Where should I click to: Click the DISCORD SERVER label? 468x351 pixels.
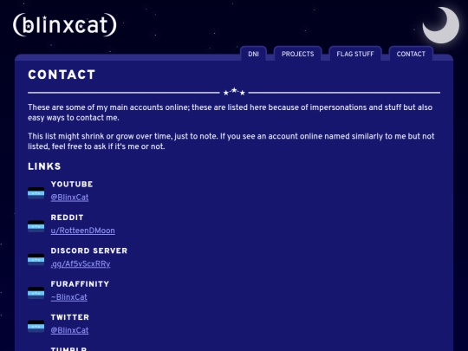[89, 250]
